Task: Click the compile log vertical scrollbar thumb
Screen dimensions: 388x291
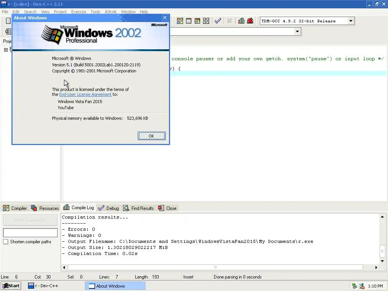Action: (382, 251)
